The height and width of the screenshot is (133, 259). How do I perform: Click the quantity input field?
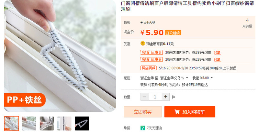(x=155, y=97)
